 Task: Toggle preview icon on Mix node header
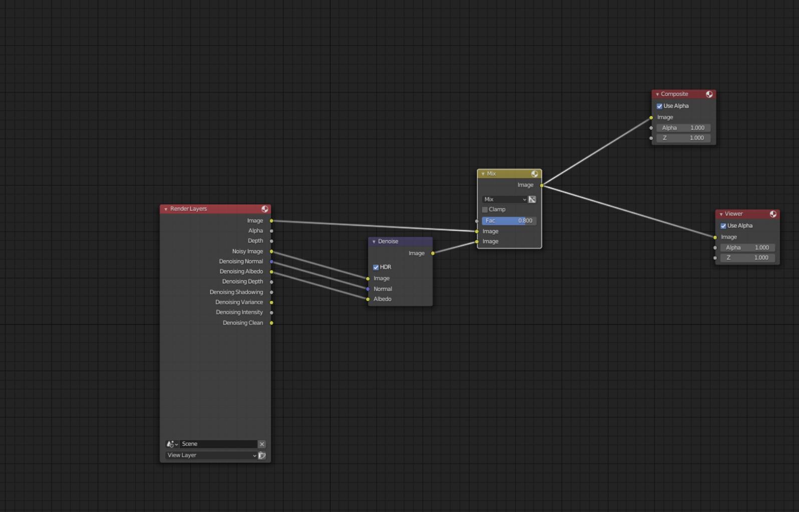coord(535,174)
